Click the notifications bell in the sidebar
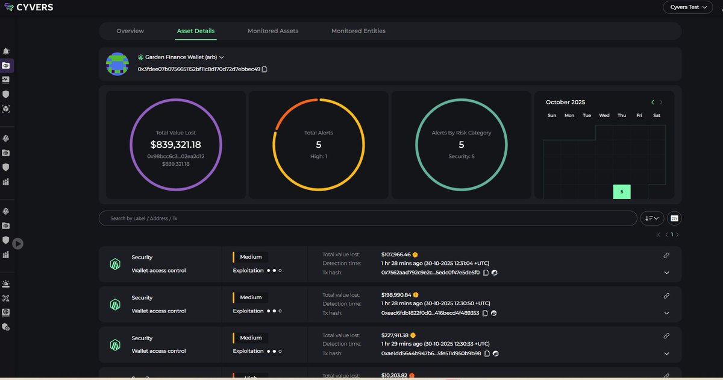723x380 pixels. click(x=6, y=51)
